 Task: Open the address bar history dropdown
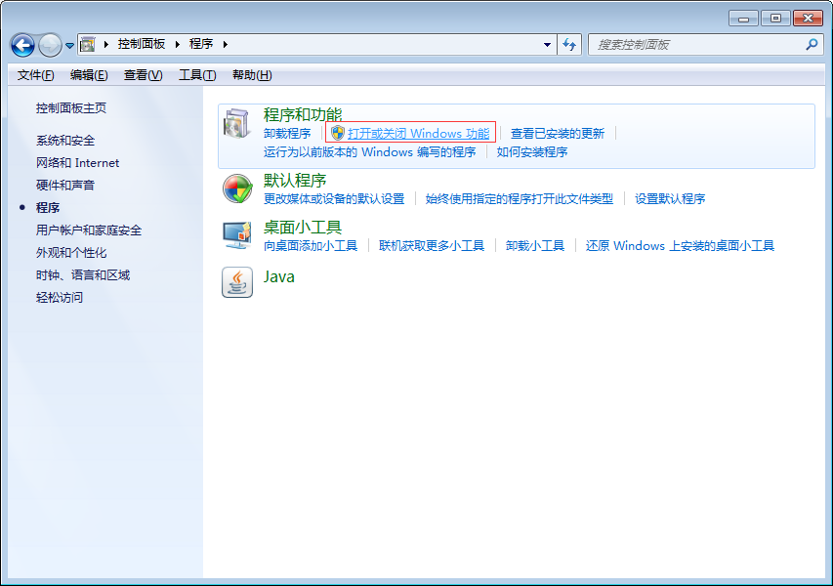(x=547, y=45)
